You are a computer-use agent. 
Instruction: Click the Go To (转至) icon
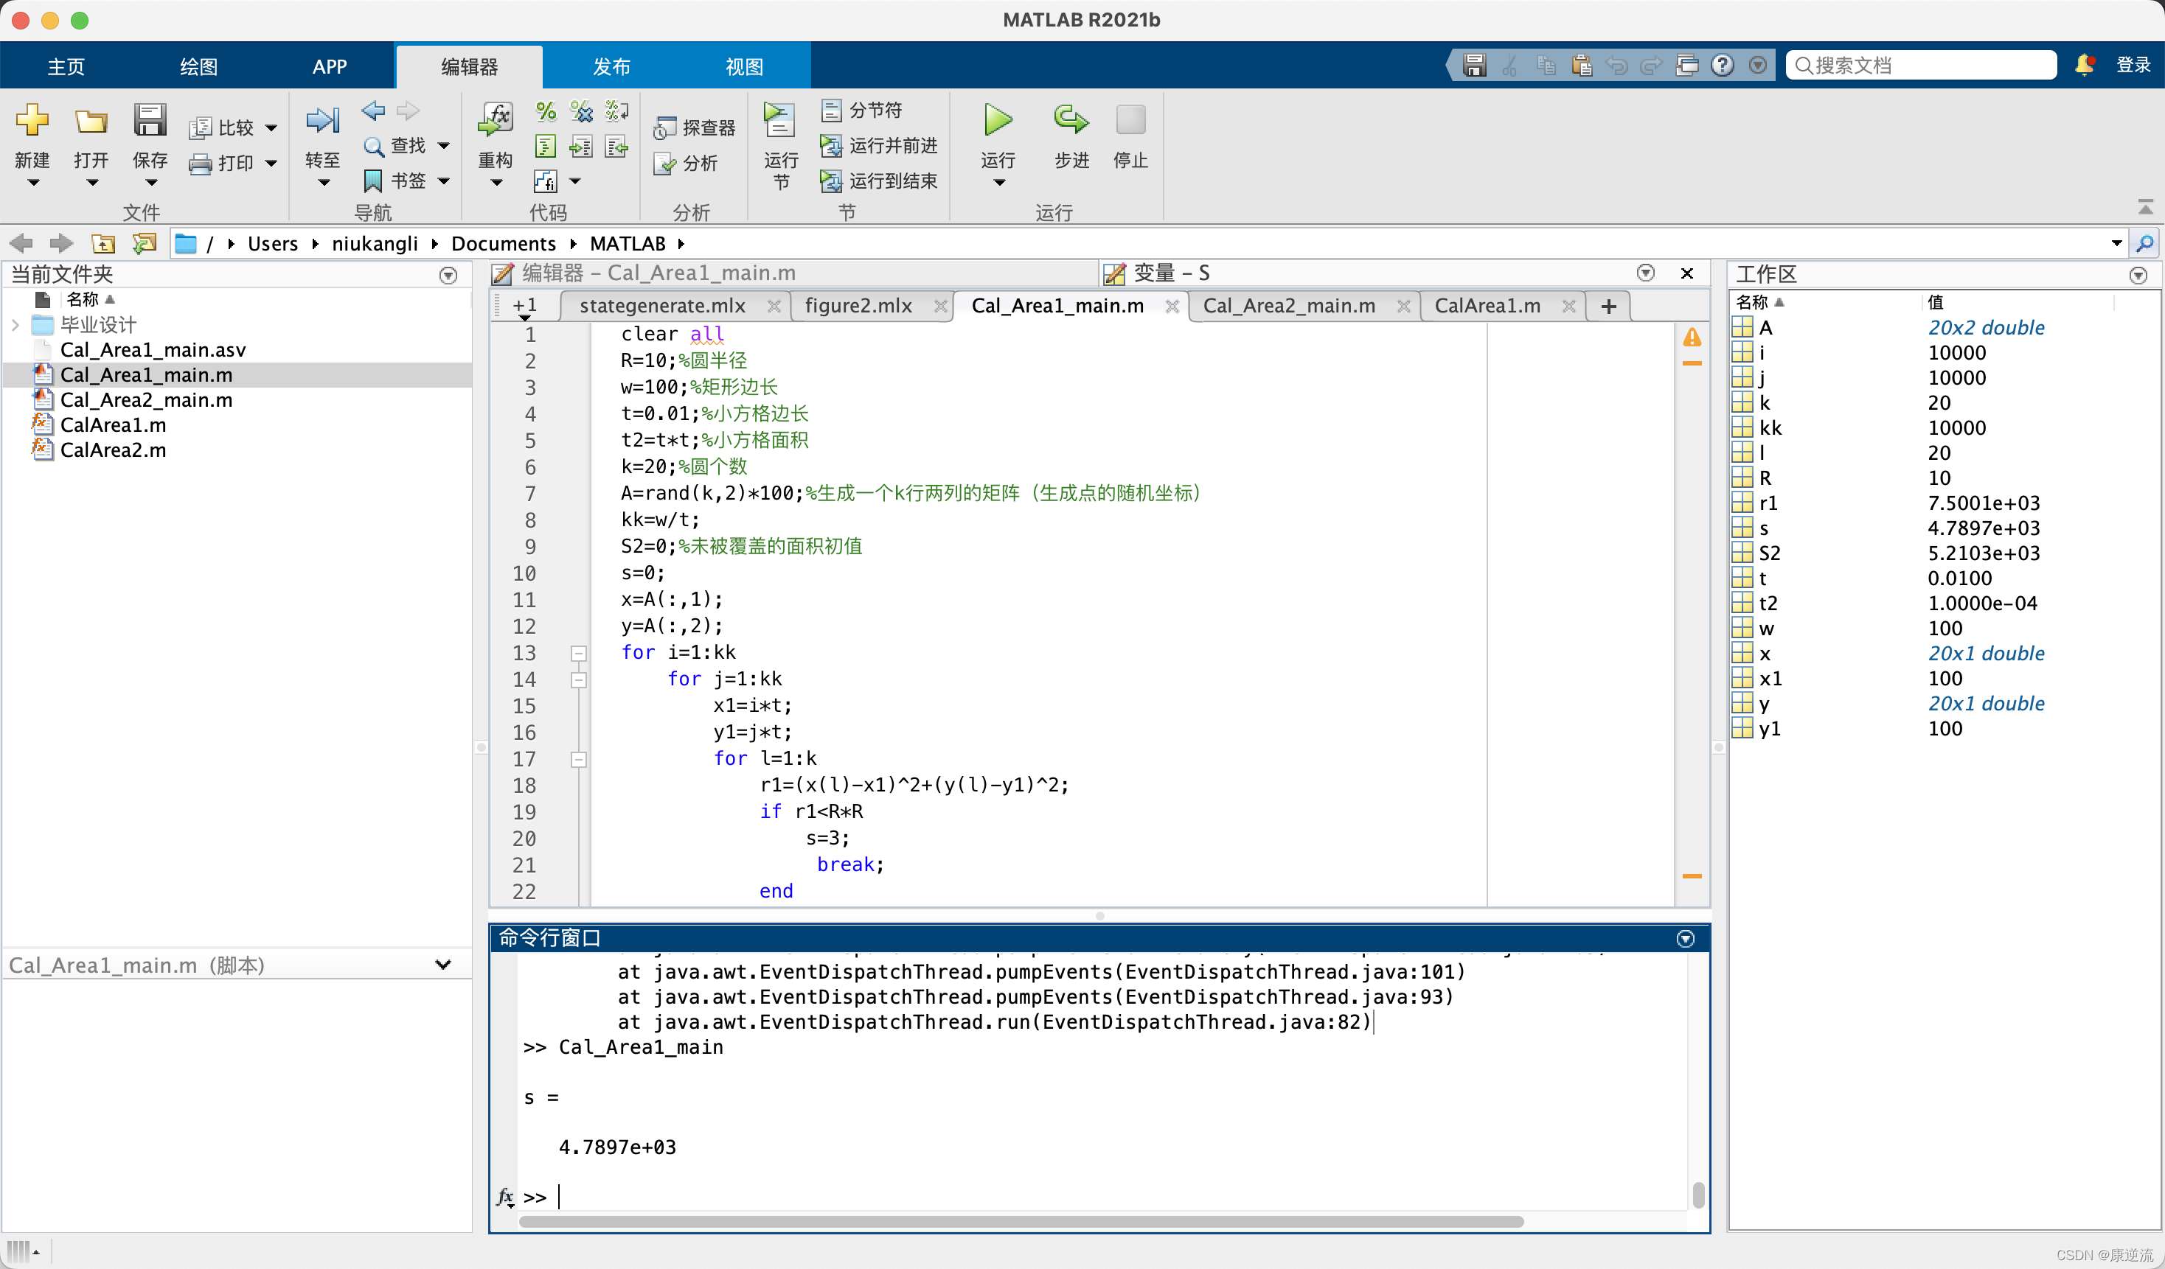[x=322, y=120]
